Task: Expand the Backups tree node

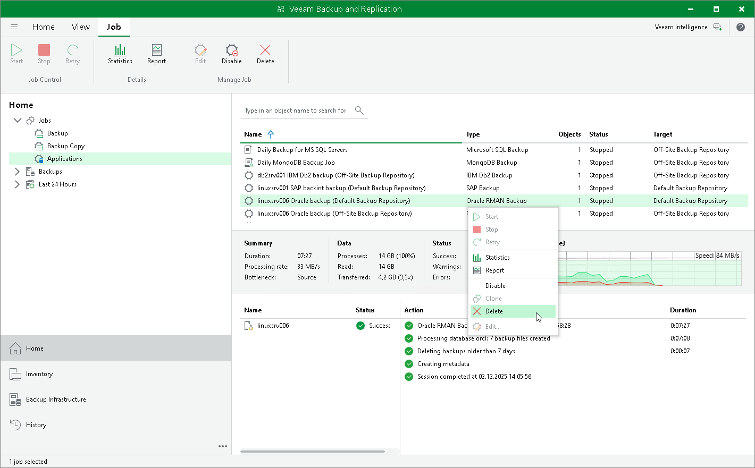Action: click(x=17, y=172)
